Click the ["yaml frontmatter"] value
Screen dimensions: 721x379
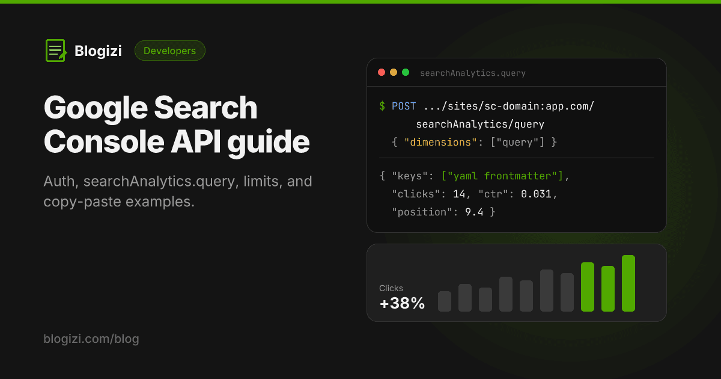pos(502,176)
